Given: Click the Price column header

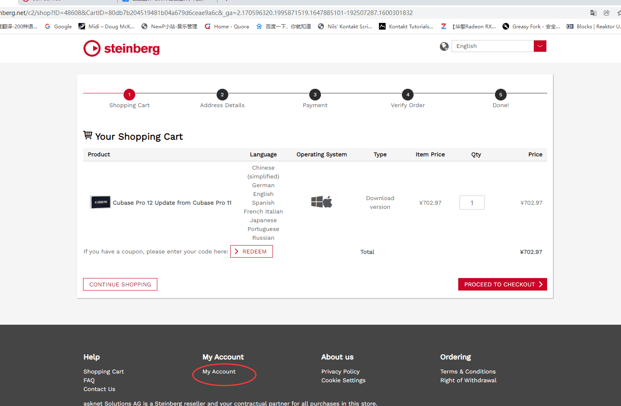Looking at the screenshot, I should pos(535,154).
